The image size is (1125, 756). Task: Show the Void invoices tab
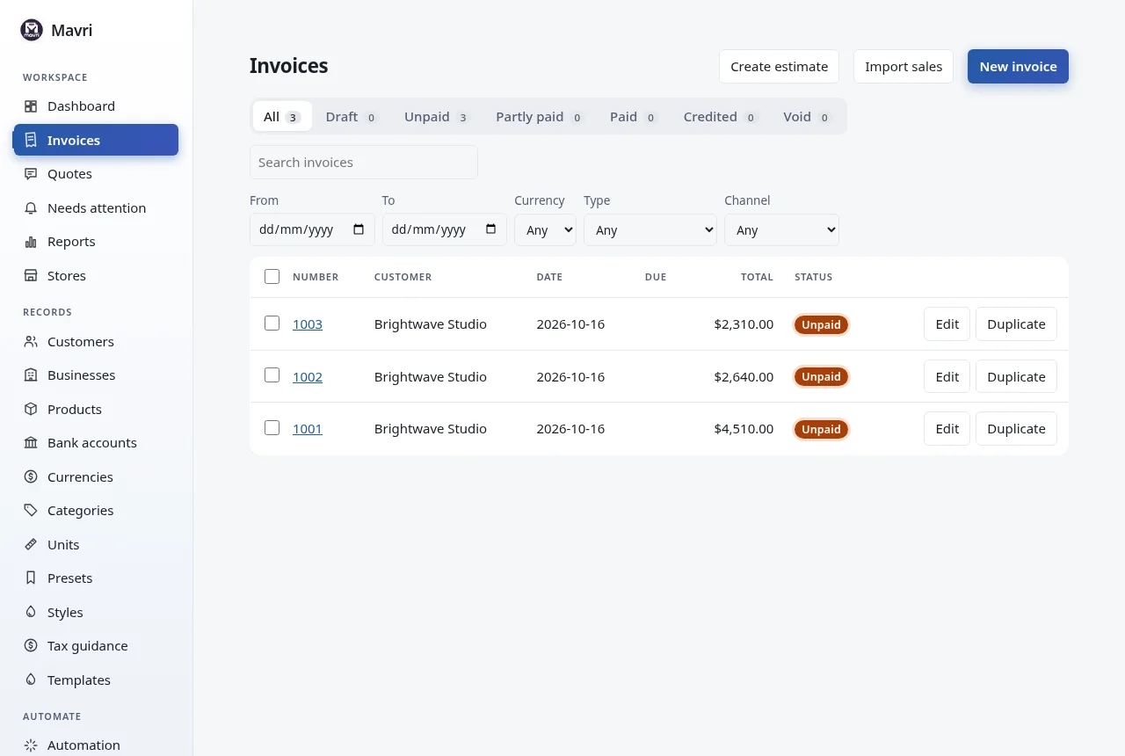click(807, 117)
